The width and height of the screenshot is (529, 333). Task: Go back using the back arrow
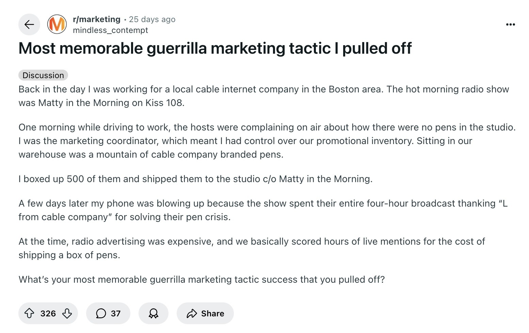pyautogui.click(x=29, y=24)
